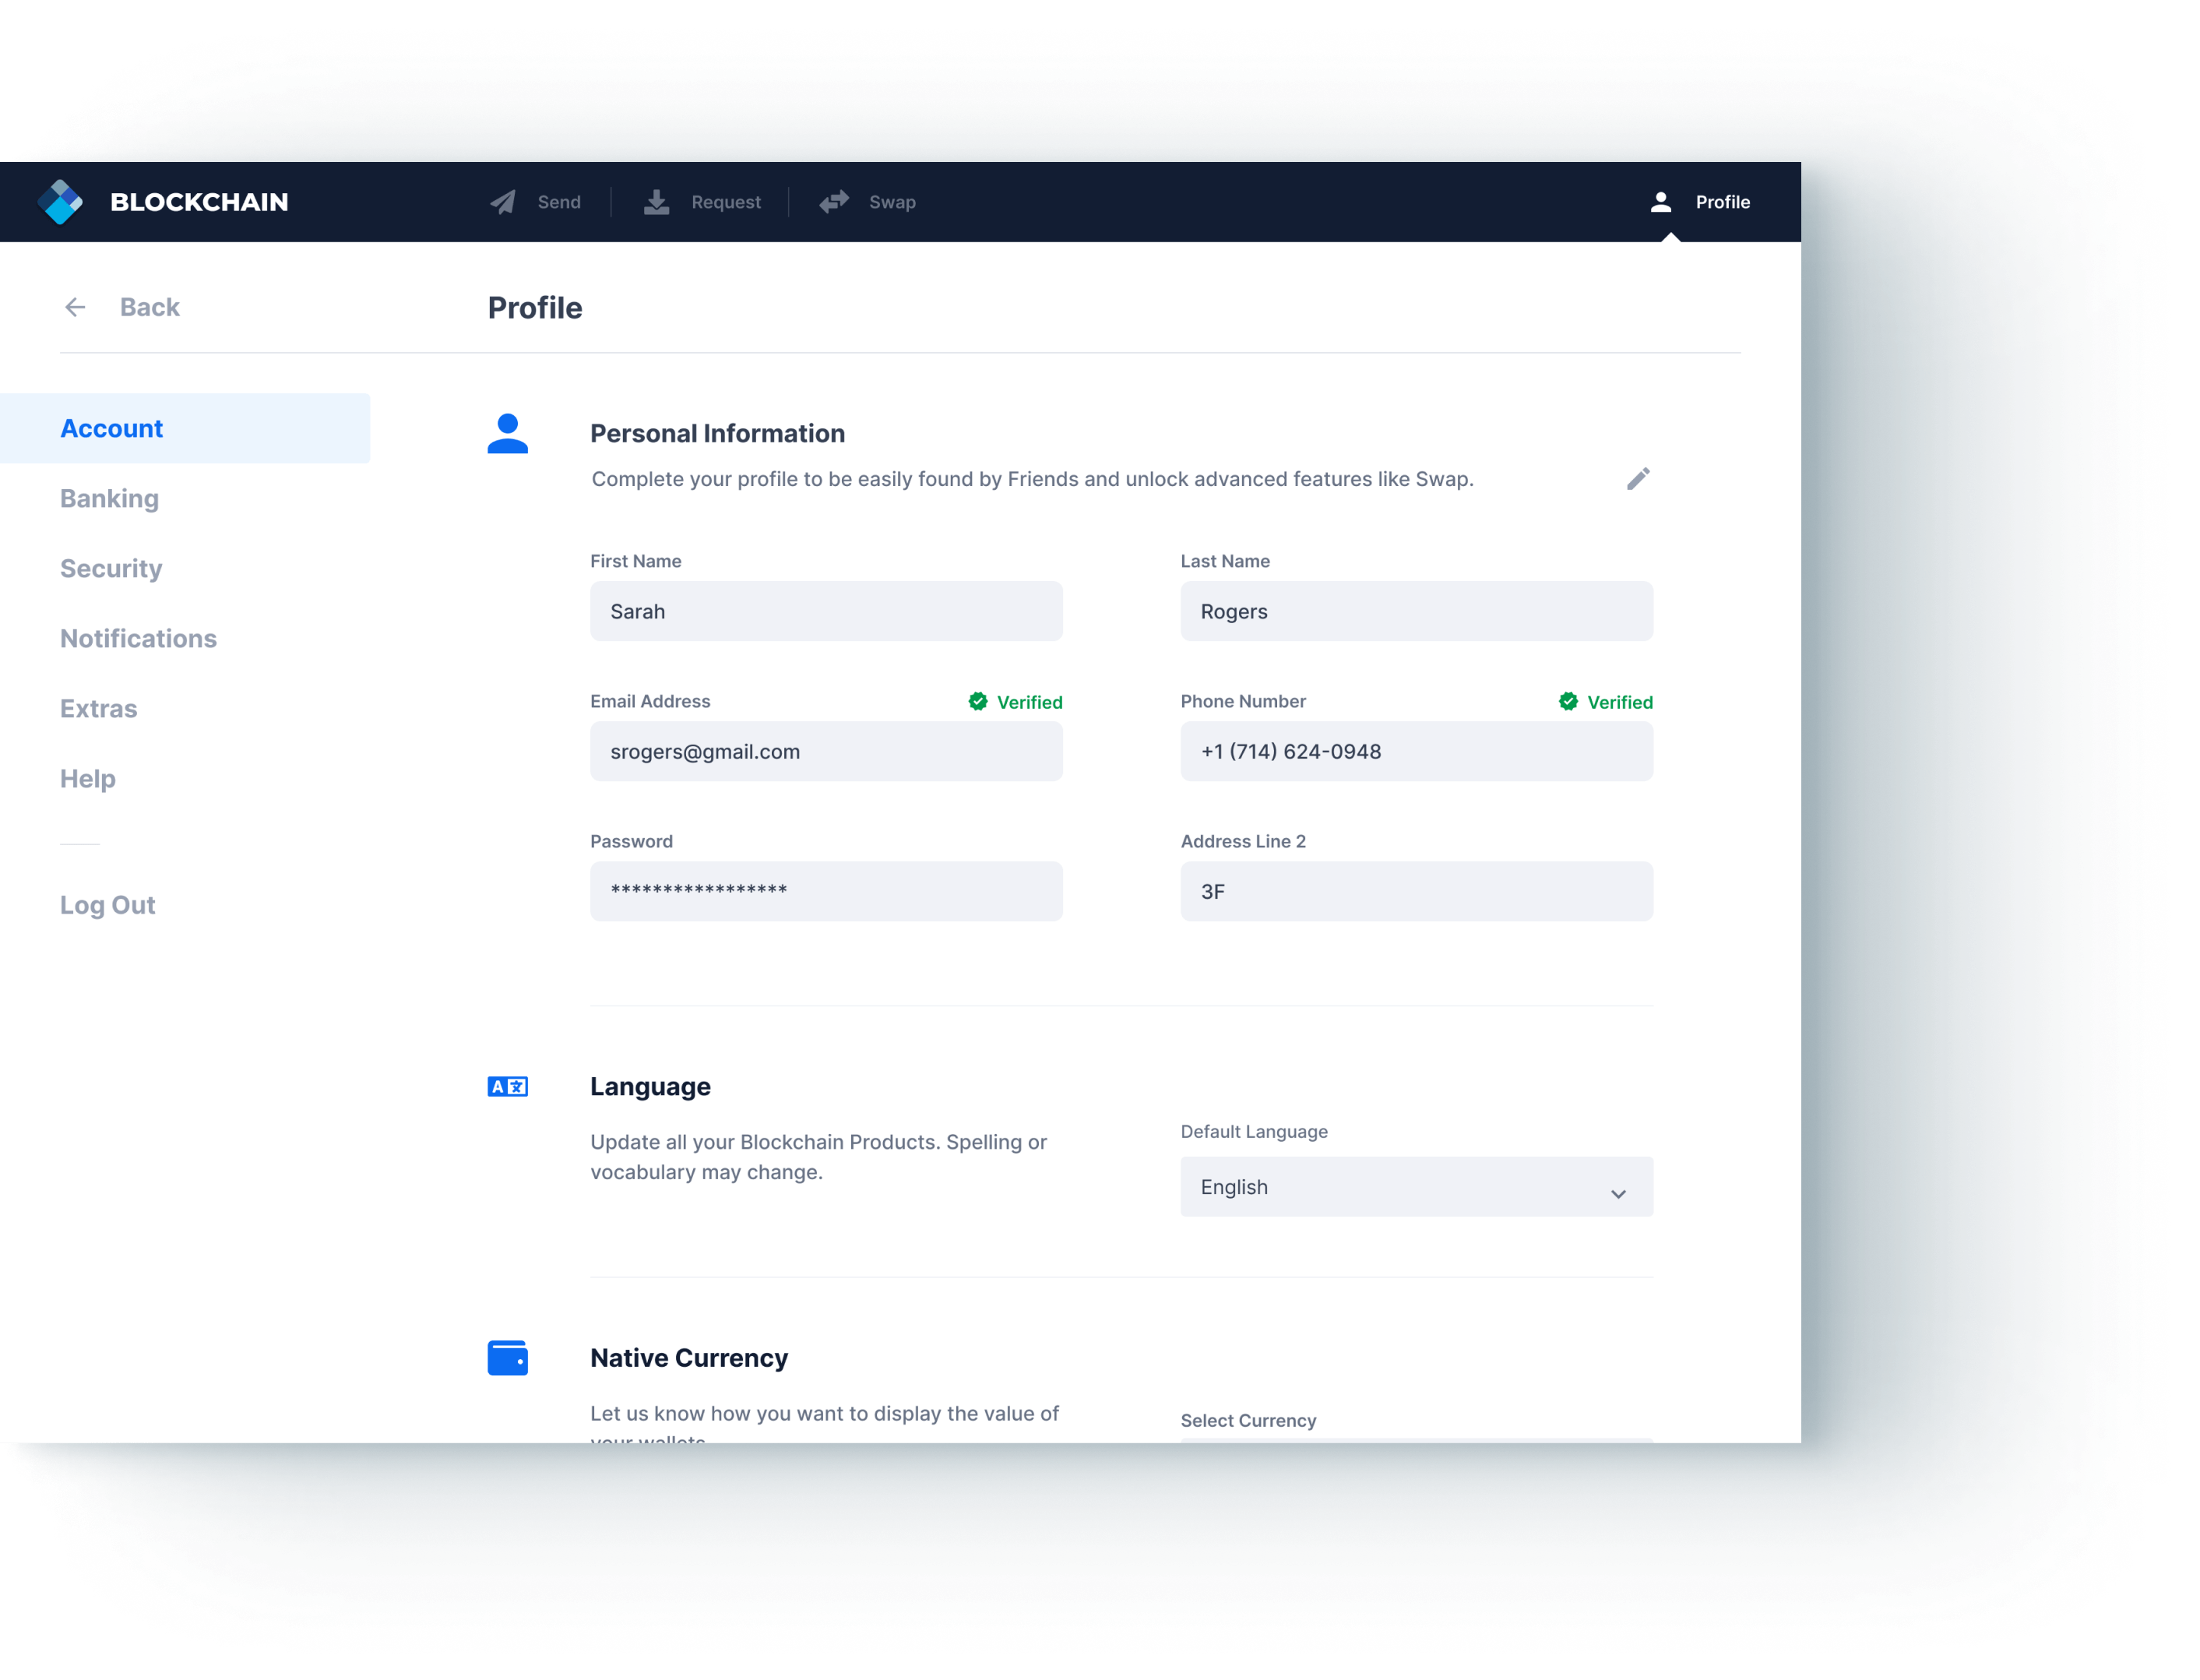
Task: Click Log Out
Action: tap(107, 905)
